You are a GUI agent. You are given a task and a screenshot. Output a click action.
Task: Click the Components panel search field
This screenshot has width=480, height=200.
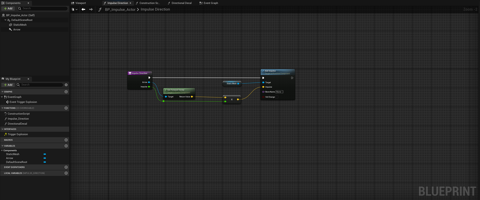[x=42, y=8]
